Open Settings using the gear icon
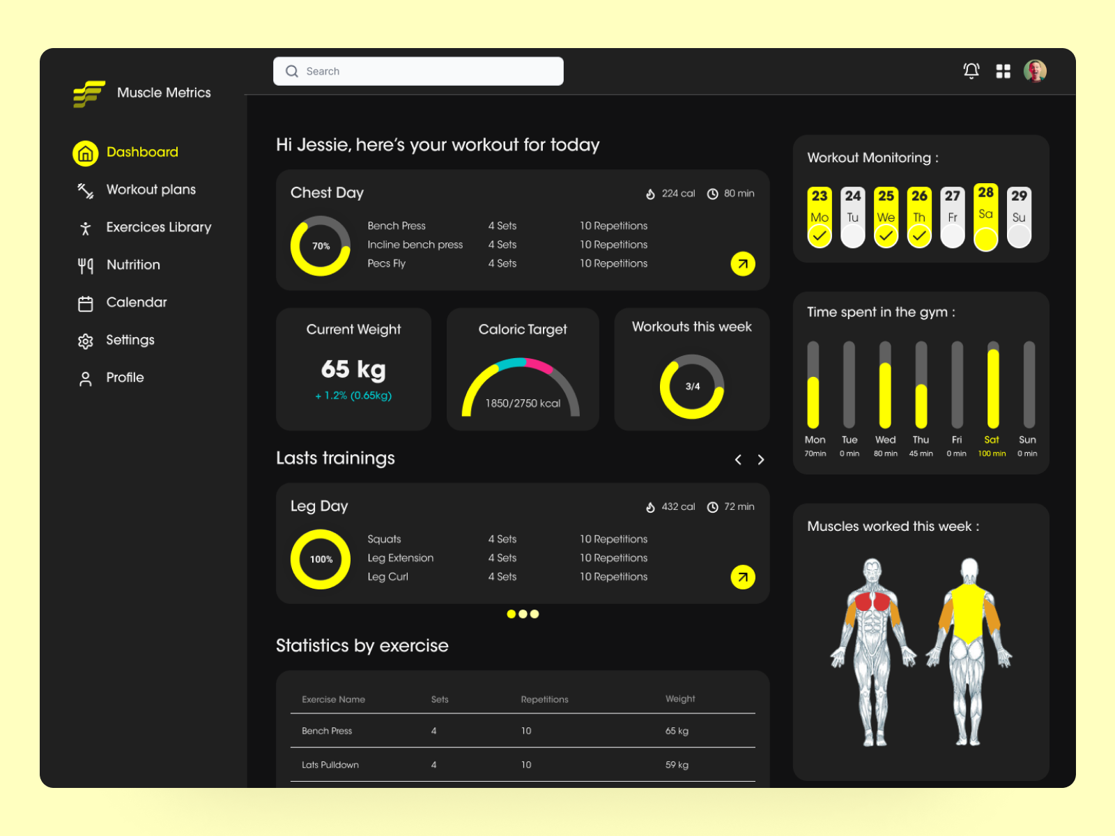The height and width of the screenshot is (836, 1115). pos(85,340)
